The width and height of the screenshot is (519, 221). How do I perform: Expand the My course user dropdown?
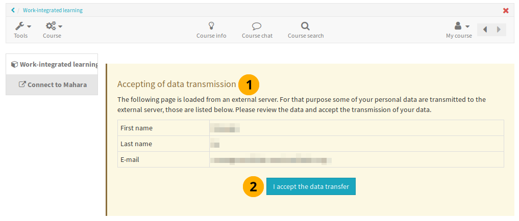point(459,30)
